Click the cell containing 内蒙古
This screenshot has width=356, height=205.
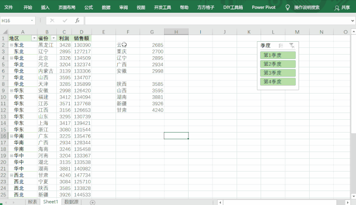(47, 71)
